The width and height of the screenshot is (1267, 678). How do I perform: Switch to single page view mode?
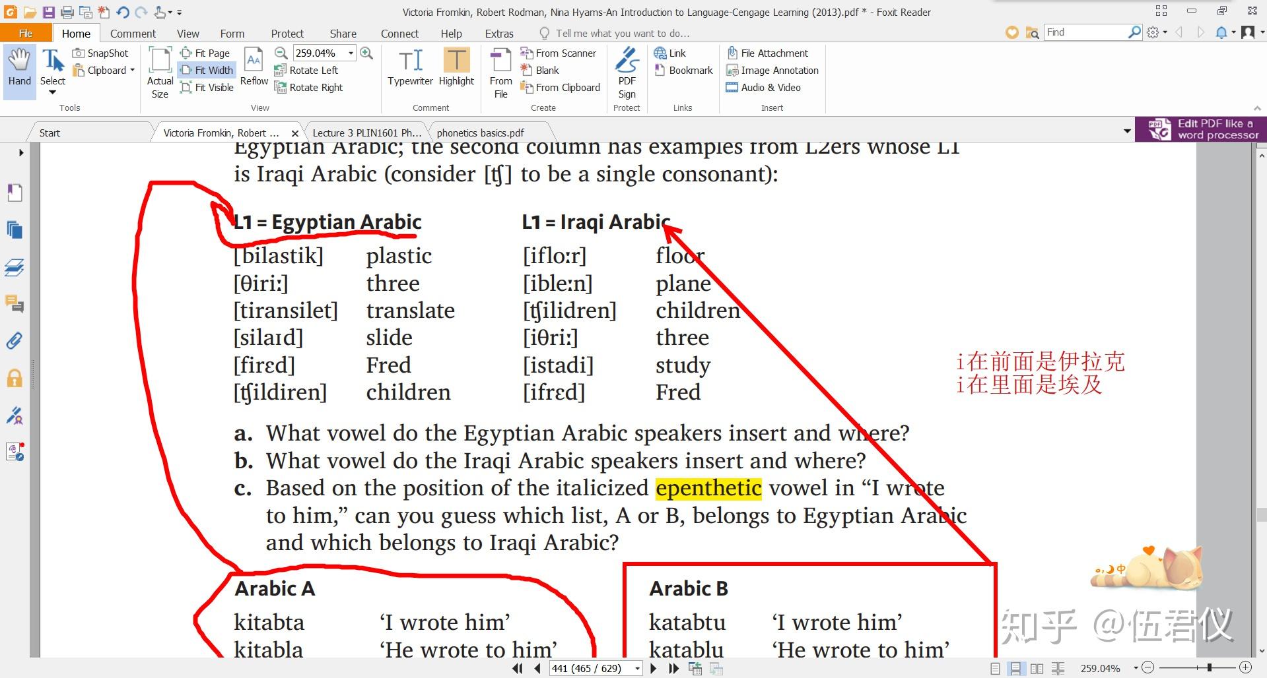click(x=996, y=669)
